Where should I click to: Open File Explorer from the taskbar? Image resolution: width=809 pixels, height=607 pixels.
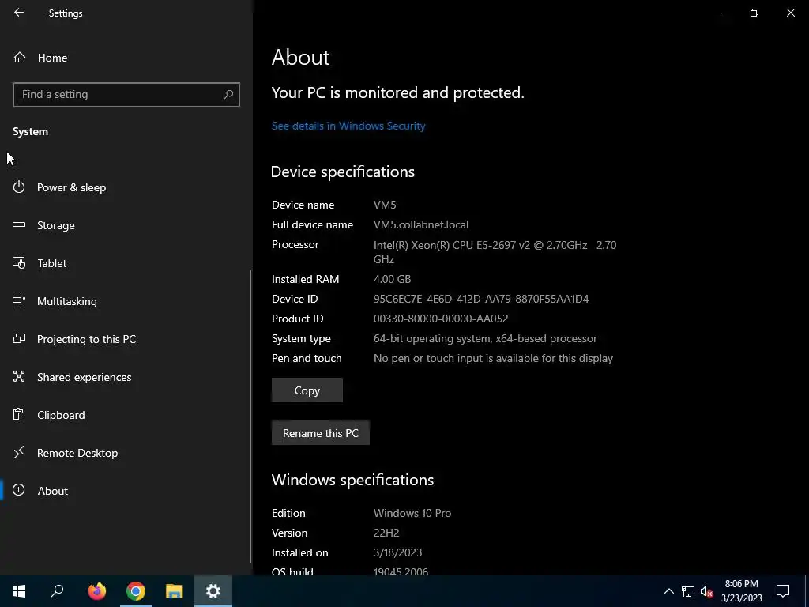click(175, 591)
